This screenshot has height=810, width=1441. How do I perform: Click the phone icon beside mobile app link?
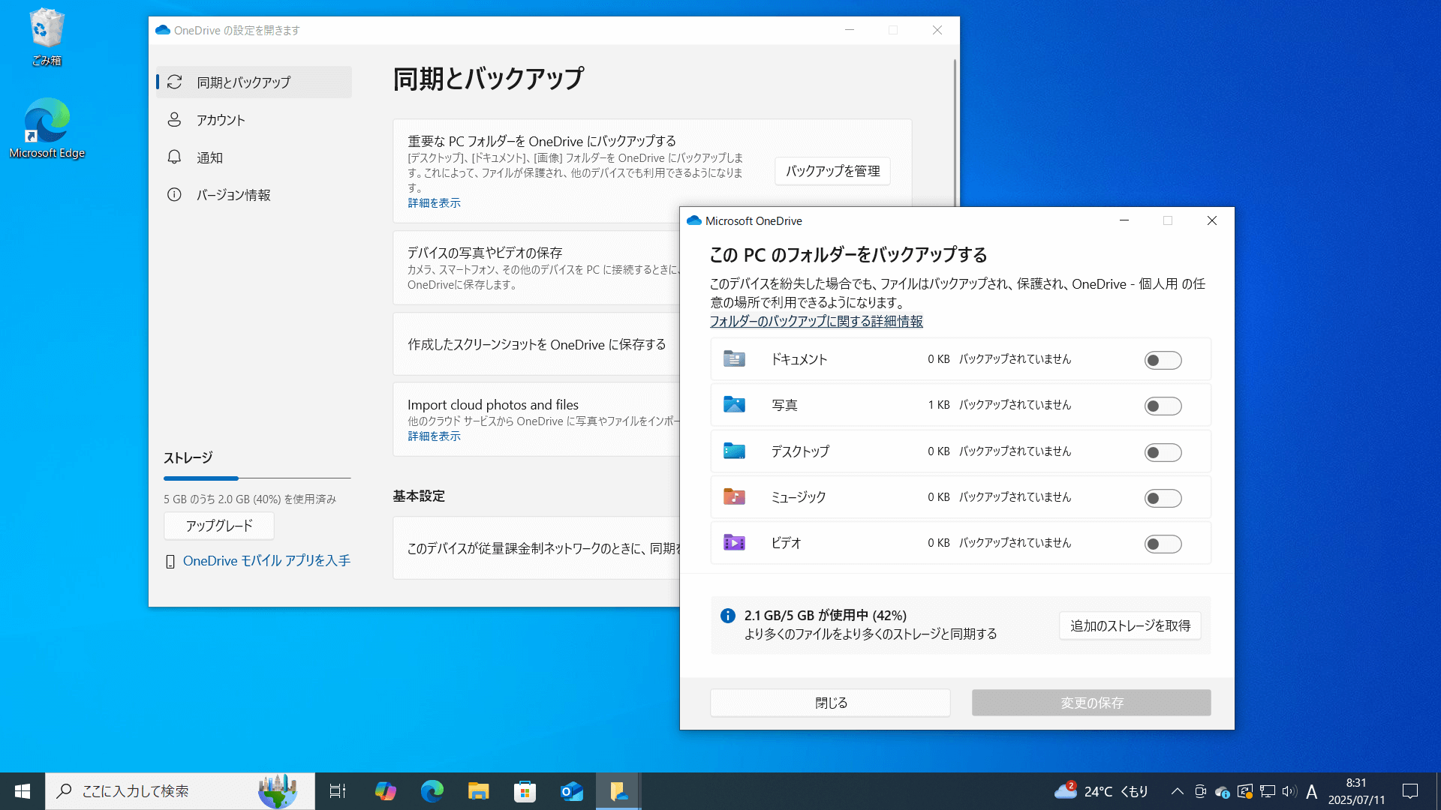170,562
